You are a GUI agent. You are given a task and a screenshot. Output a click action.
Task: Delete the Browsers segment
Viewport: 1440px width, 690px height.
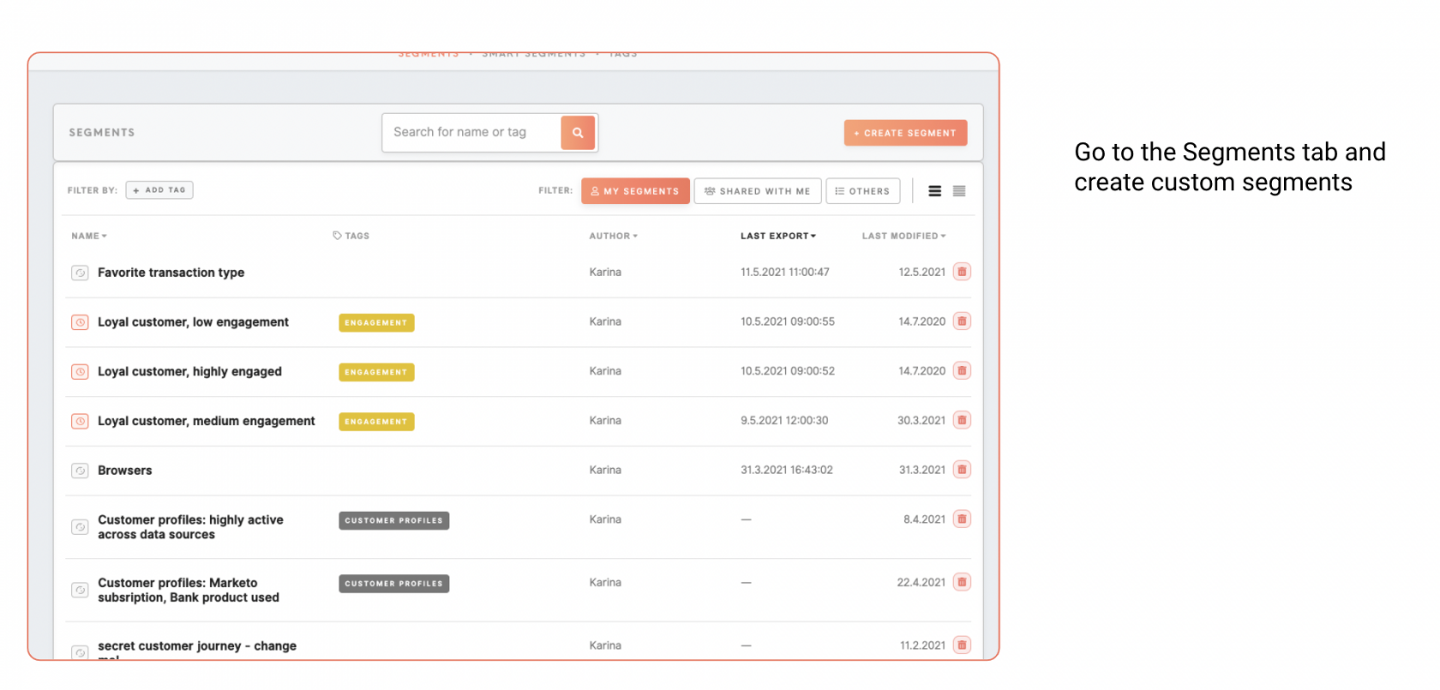[x=962, y=470]
